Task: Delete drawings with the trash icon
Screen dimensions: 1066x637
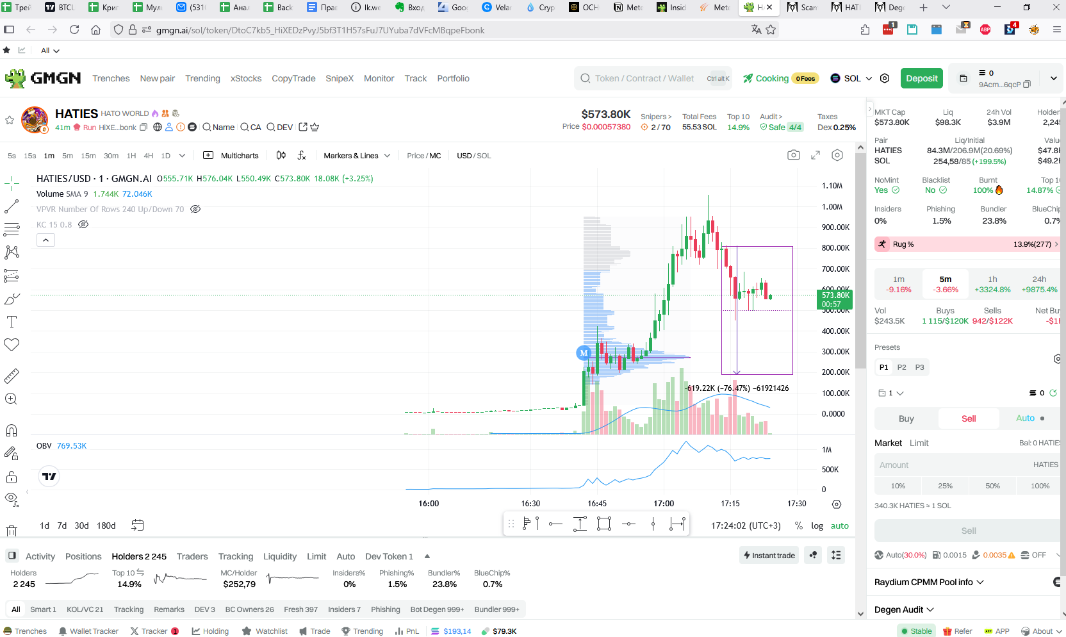Action: point(12,531)
